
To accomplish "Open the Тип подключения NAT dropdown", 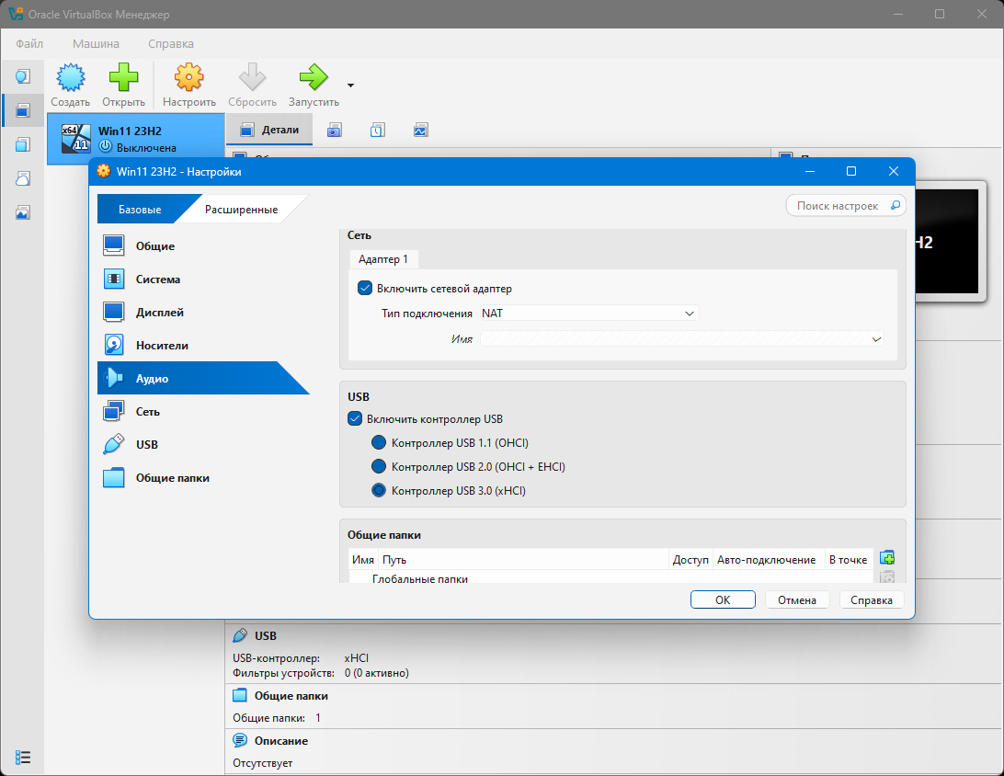I will click(x=588, y=314).
